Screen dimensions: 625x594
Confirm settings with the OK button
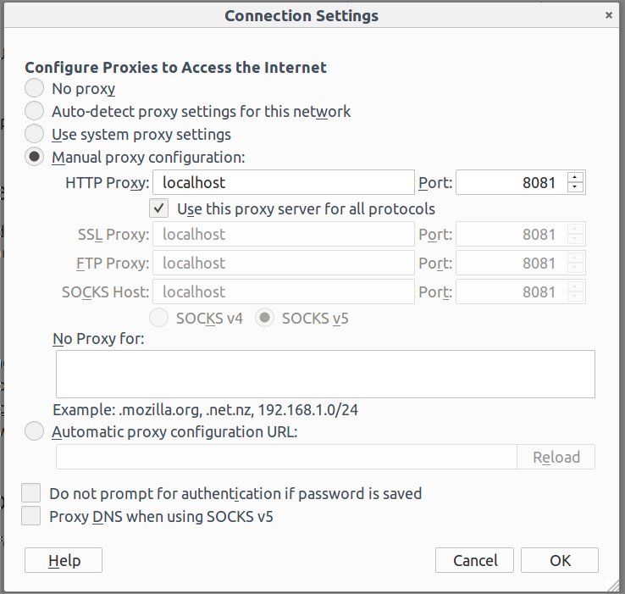pos(560,560)
